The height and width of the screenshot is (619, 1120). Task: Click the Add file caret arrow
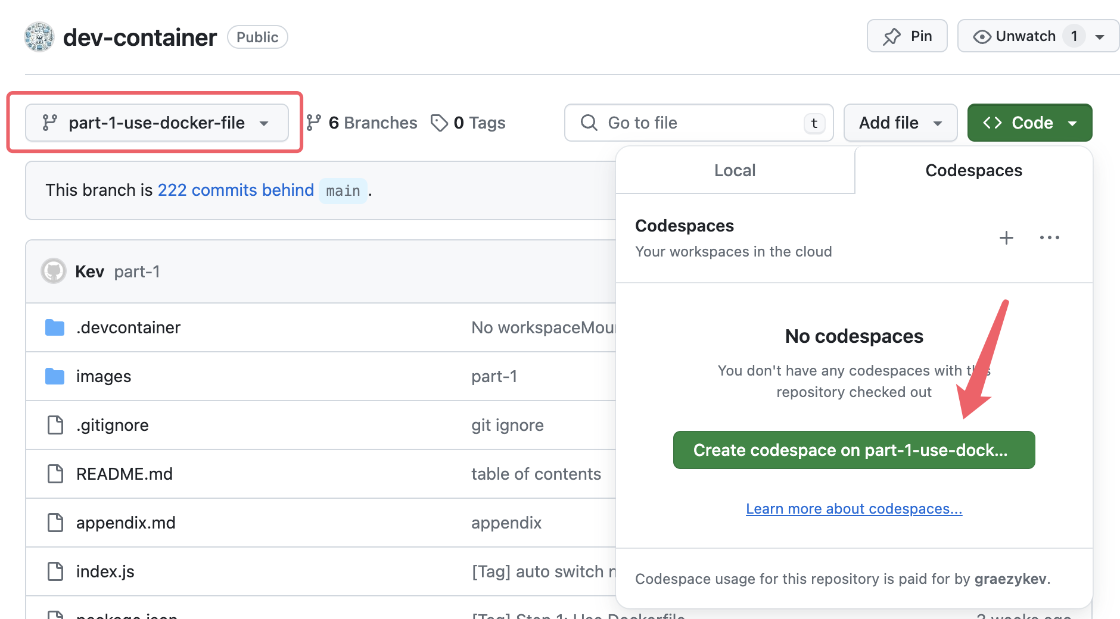click(938, 123)
